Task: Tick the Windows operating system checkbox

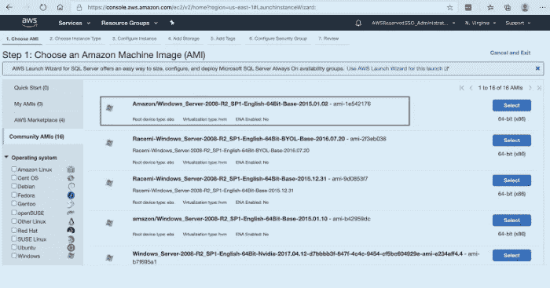Action: click(14, 256)
